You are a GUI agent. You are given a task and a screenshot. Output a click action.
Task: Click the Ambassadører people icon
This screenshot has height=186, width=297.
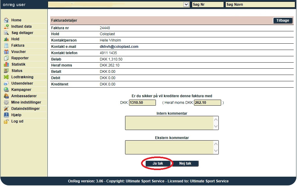pyautogui.click(x=6, y=96)
